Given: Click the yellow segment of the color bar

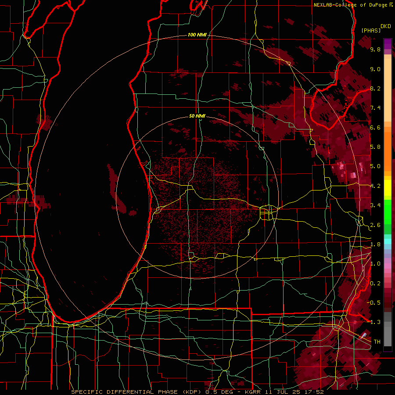Looking at the screenshot, I should pos(388,188).
